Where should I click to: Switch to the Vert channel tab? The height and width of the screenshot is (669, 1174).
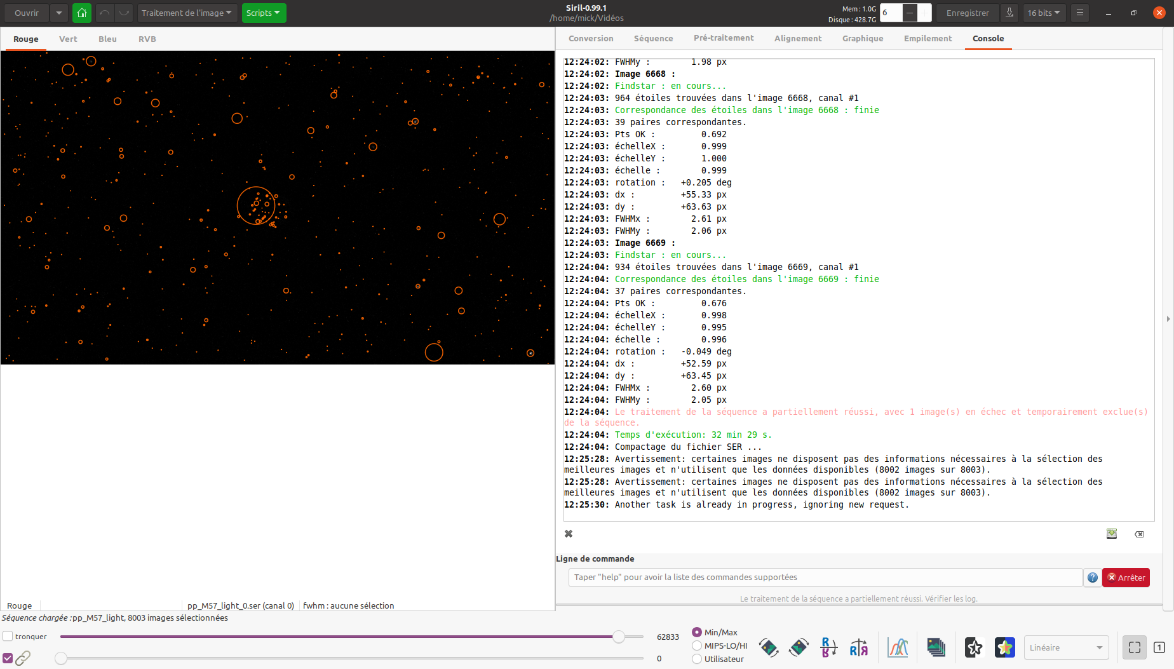(x=68, y=39)
